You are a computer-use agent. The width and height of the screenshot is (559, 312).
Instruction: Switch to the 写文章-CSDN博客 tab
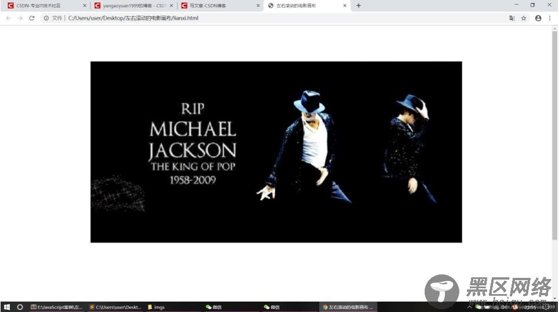(220, 6)
